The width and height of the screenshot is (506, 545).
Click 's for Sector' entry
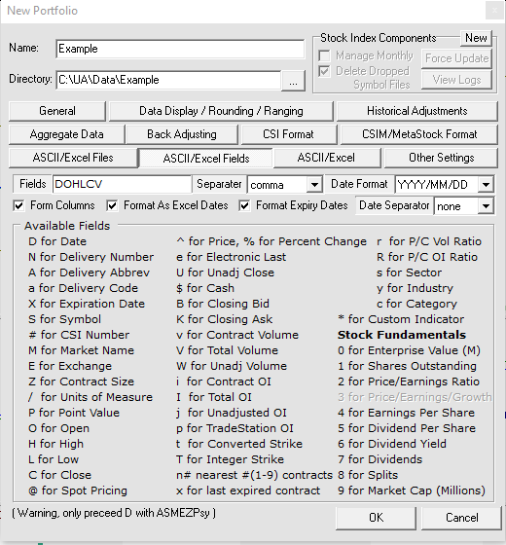coord(409,272)
